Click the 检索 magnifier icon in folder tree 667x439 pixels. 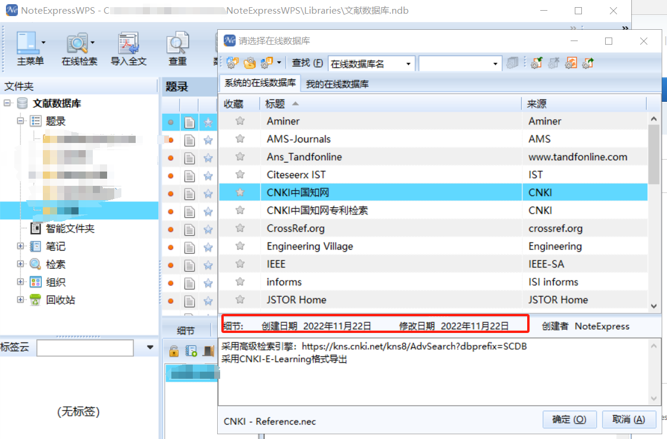36,264
